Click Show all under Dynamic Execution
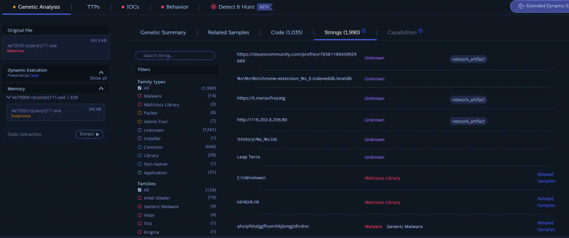Screen dimensions: 569x238 98,78
